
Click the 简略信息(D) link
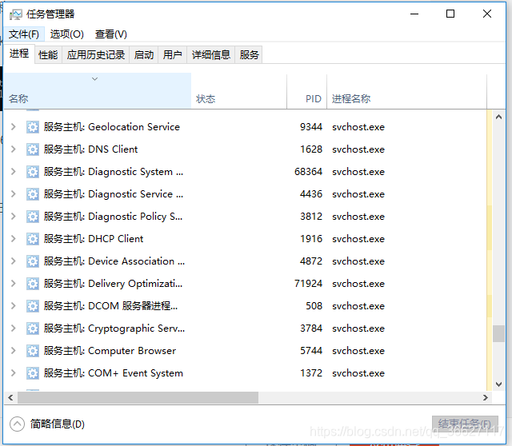tap(58, 424)
